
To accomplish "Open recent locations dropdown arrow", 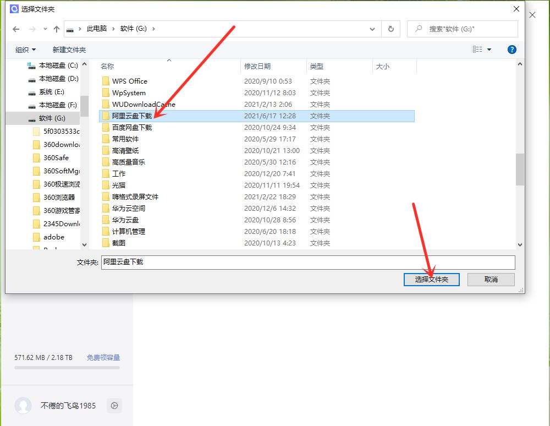I will coord(45,29).
